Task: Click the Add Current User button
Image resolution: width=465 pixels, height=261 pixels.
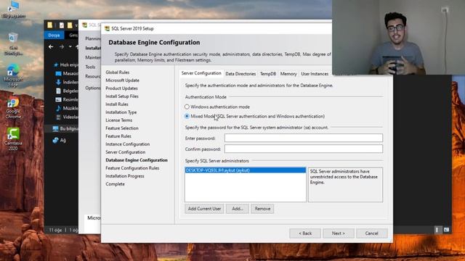Action: point(204,209)
